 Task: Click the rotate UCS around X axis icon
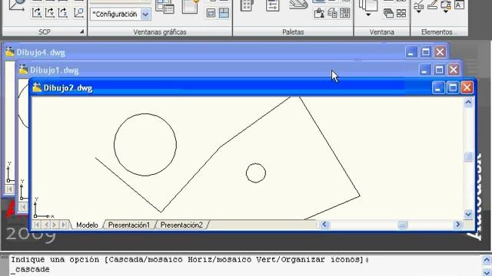tap(37, 12)
